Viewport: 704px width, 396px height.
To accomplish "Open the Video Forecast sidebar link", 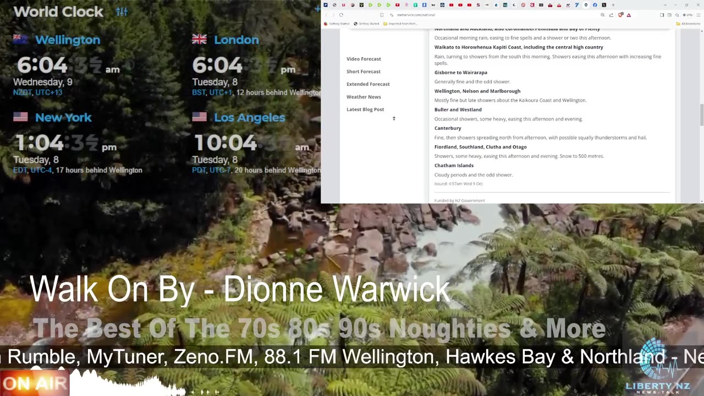I will (364, 59).
